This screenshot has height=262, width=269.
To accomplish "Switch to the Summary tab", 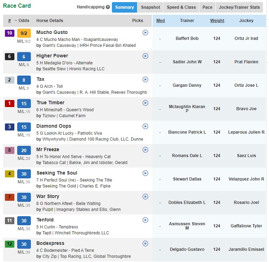I will pos(125,7).
